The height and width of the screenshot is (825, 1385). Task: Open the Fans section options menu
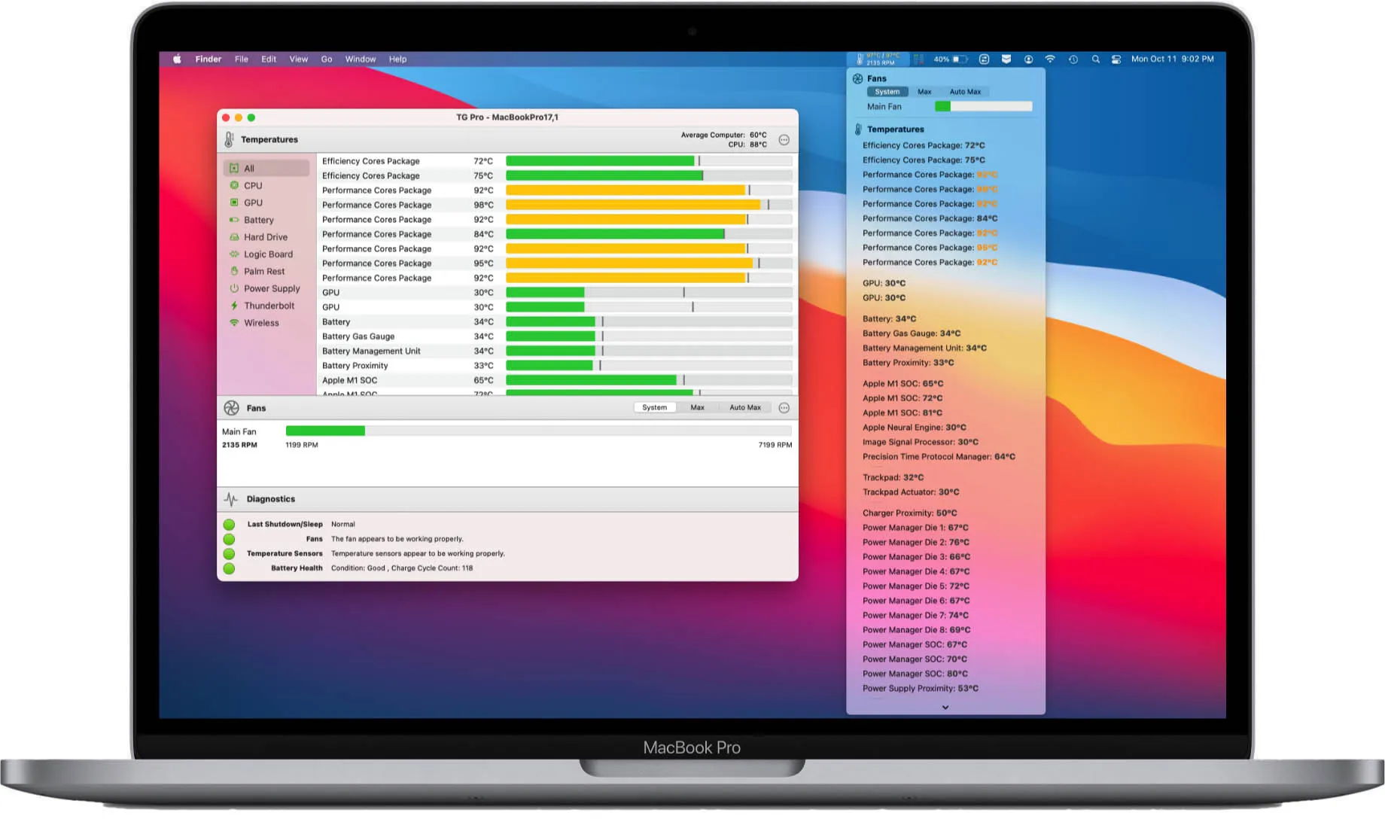click(x=784, y=407)
